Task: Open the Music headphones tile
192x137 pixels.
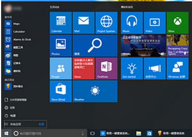Action: point(132,23)
